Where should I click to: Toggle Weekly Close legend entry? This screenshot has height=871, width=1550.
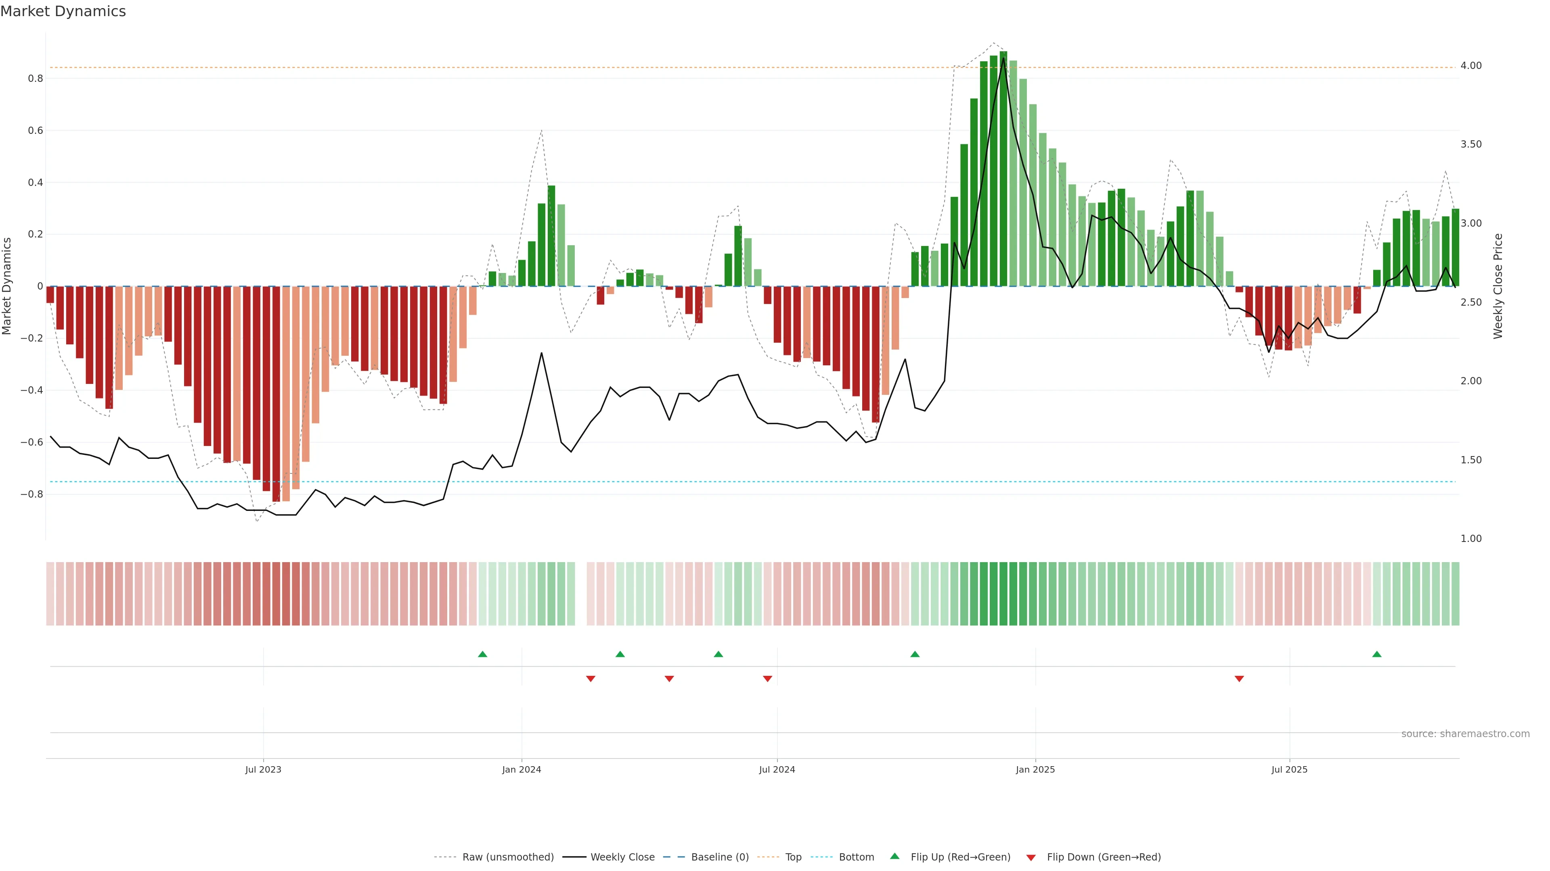(x=622, y=857)
